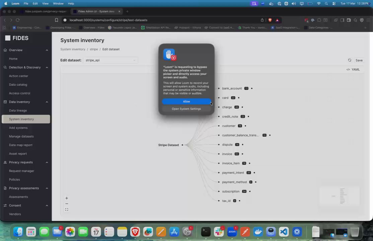Open the Help menu
The image size is (373, 241).
(x=71, y=4)
